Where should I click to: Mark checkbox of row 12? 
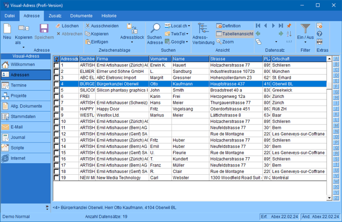coord(57,134)
